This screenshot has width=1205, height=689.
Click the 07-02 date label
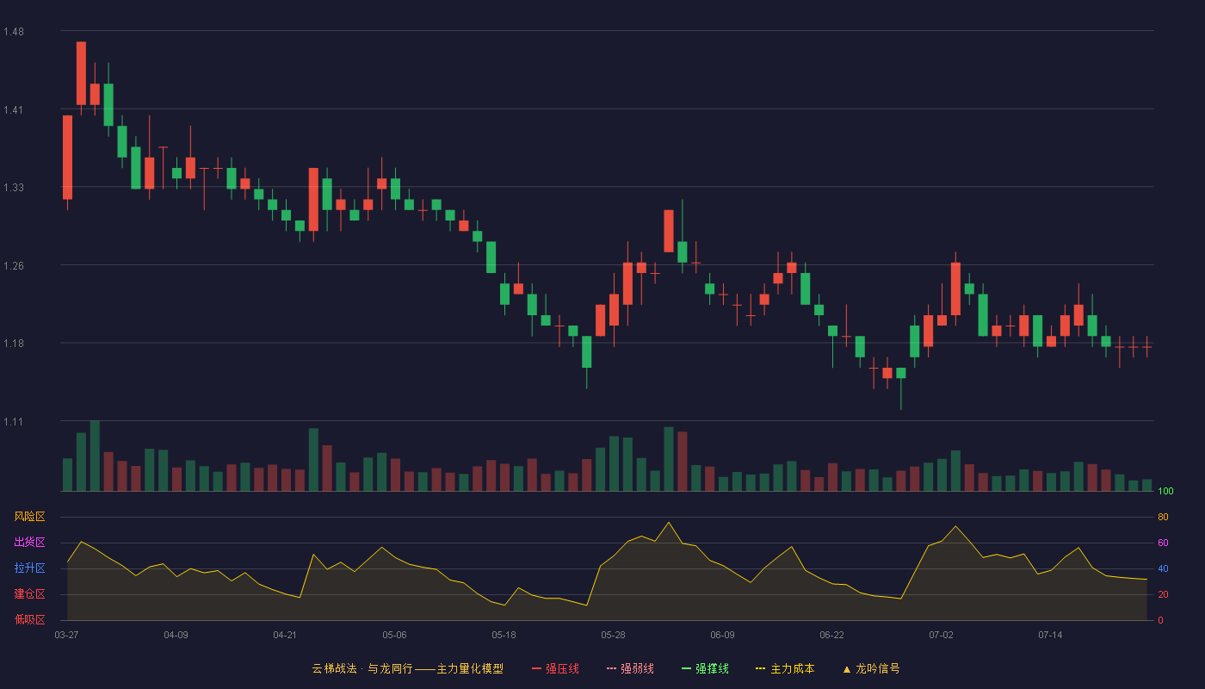pyautogui.click(x=941, y=635)
